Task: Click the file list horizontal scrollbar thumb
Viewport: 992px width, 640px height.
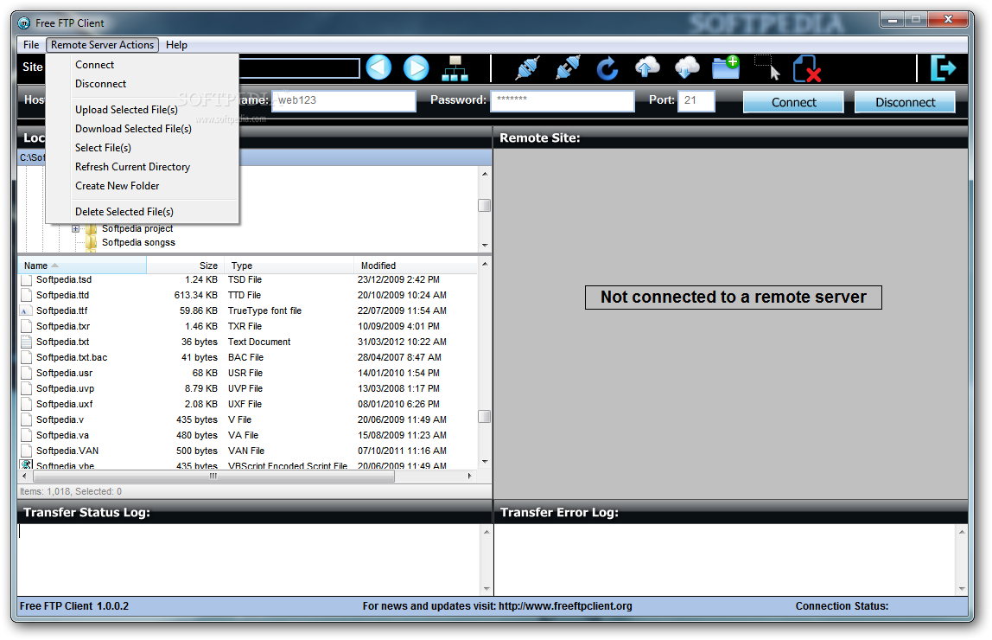Action: point(213,476)
